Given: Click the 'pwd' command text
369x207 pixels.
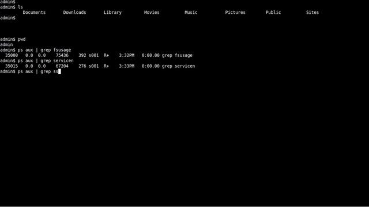Looking at the screenshot, I should tap(22, 39).
